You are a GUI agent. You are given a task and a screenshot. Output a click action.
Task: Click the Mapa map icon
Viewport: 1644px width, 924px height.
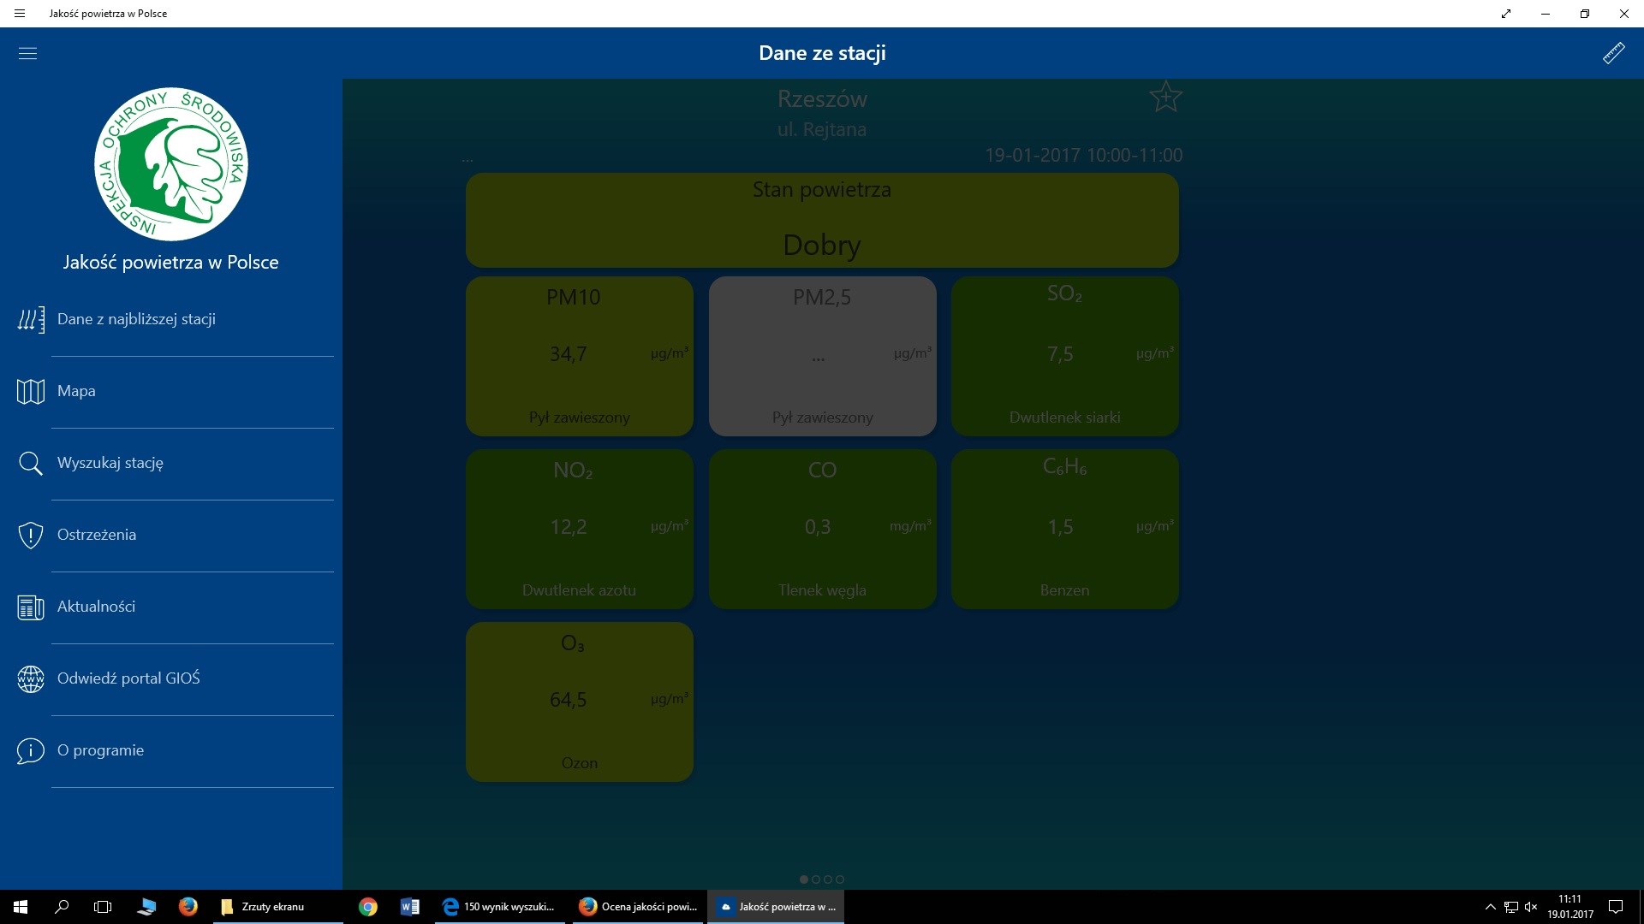tap(31, 392)
